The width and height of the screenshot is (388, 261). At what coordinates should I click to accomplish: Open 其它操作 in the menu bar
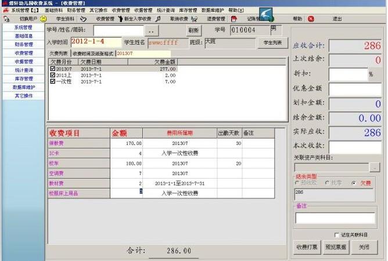pyautogui.click(x=99, y=10)
